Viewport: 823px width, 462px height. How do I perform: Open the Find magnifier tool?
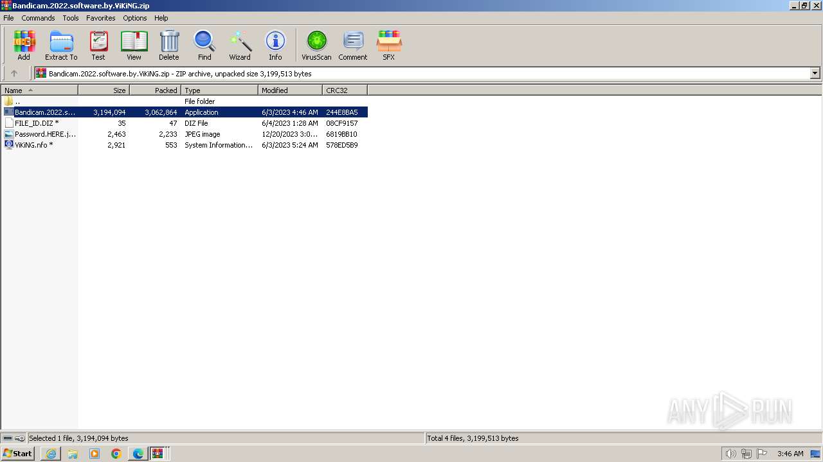pos(204,45)
